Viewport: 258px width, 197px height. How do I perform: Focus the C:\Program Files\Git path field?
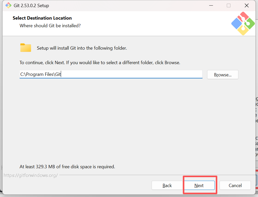pos(111,74)
